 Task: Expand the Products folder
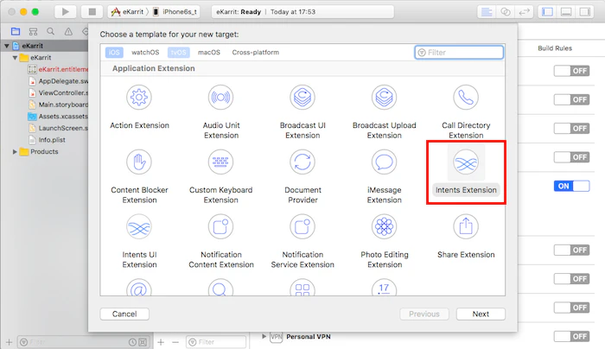point(15,151)
